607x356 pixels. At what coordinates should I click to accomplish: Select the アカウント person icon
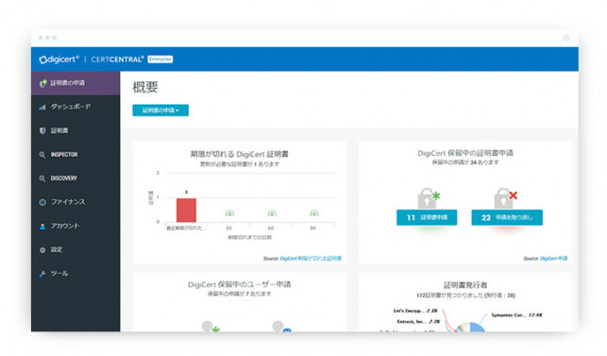point(42,227)
